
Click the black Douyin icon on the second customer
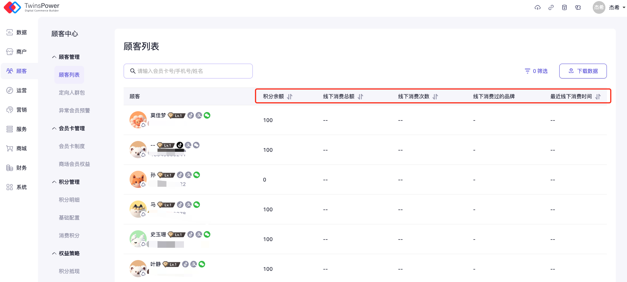(x=180, y=145)
